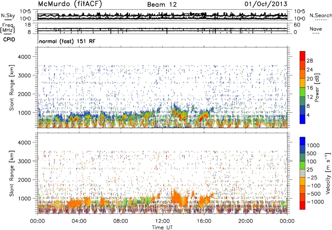Click the red -1000 segment of velocity colorbar
The image size is (332, 230).
click(x=303, y=206)
